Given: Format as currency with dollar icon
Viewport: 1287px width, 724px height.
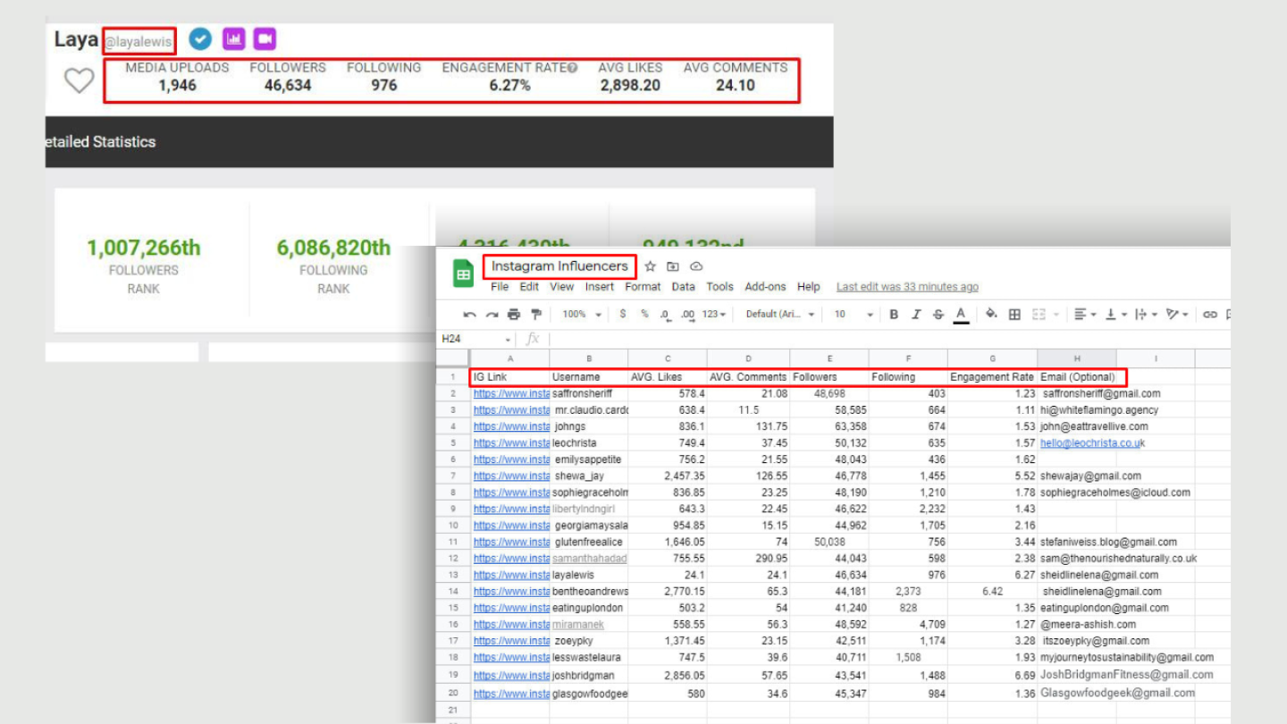Looking at the screenshot, I should pos(622,315).
